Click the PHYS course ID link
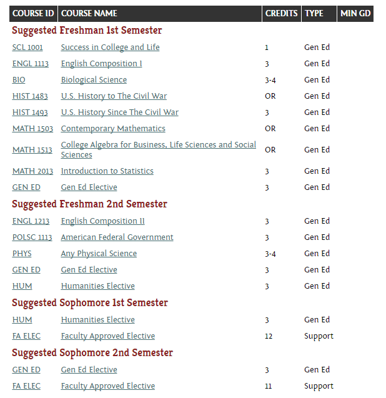 pyautogui.click(x=22, y=254)
